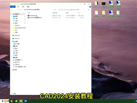137x103 pixels.
Task: Open recent locations dropdown arrow
Action: [17, 10]
